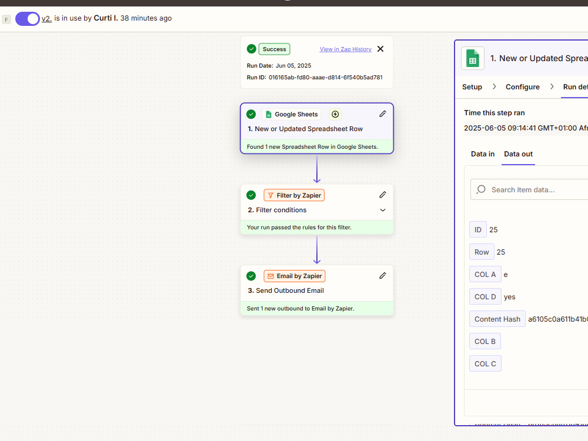
Task: Select the COL B field label
Action: (x=485, y=341)
